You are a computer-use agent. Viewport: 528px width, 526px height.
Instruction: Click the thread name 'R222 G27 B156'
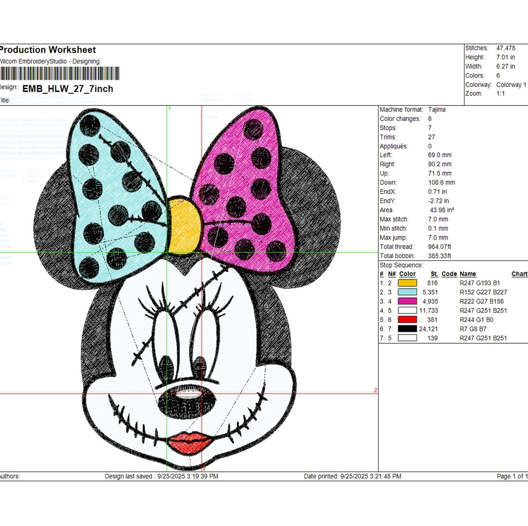(482, 301)
